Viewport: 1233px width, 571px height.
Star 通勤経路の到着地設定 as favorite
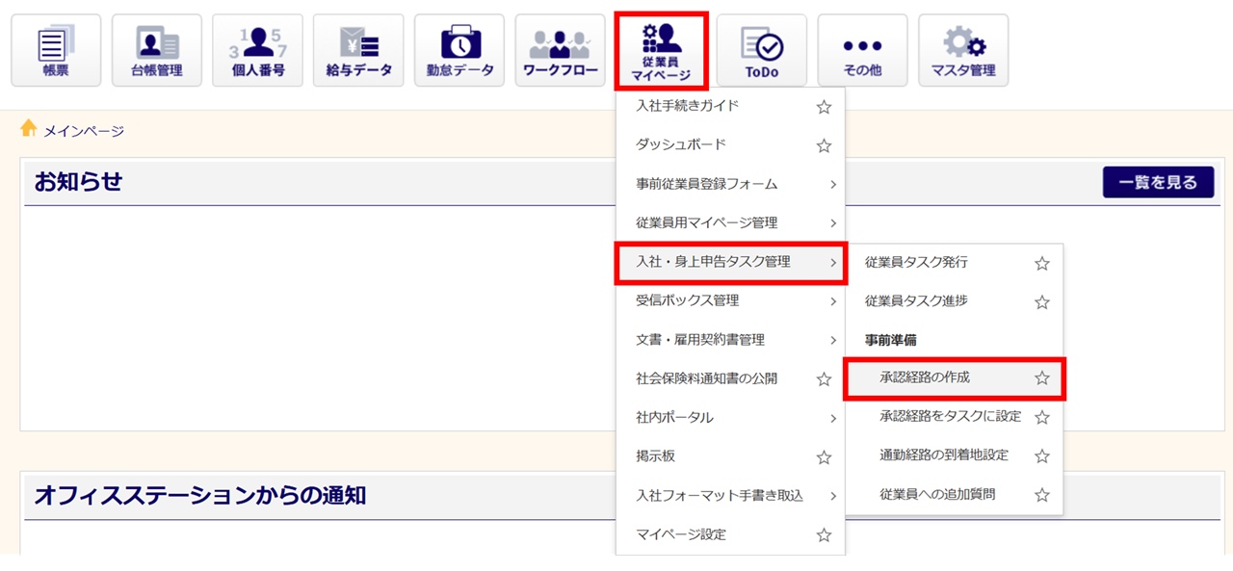1041,455
